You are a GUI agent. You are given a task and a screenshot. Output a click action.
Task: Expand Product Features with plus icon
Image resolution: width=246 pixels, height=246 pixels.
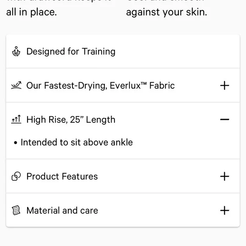coord(224,176)
